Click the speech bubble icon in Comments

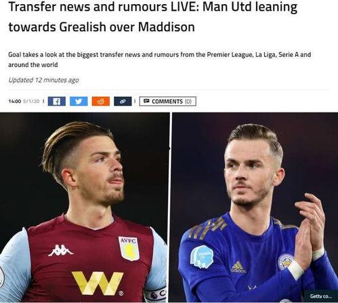pyautogui.click(x=146, y=101)
